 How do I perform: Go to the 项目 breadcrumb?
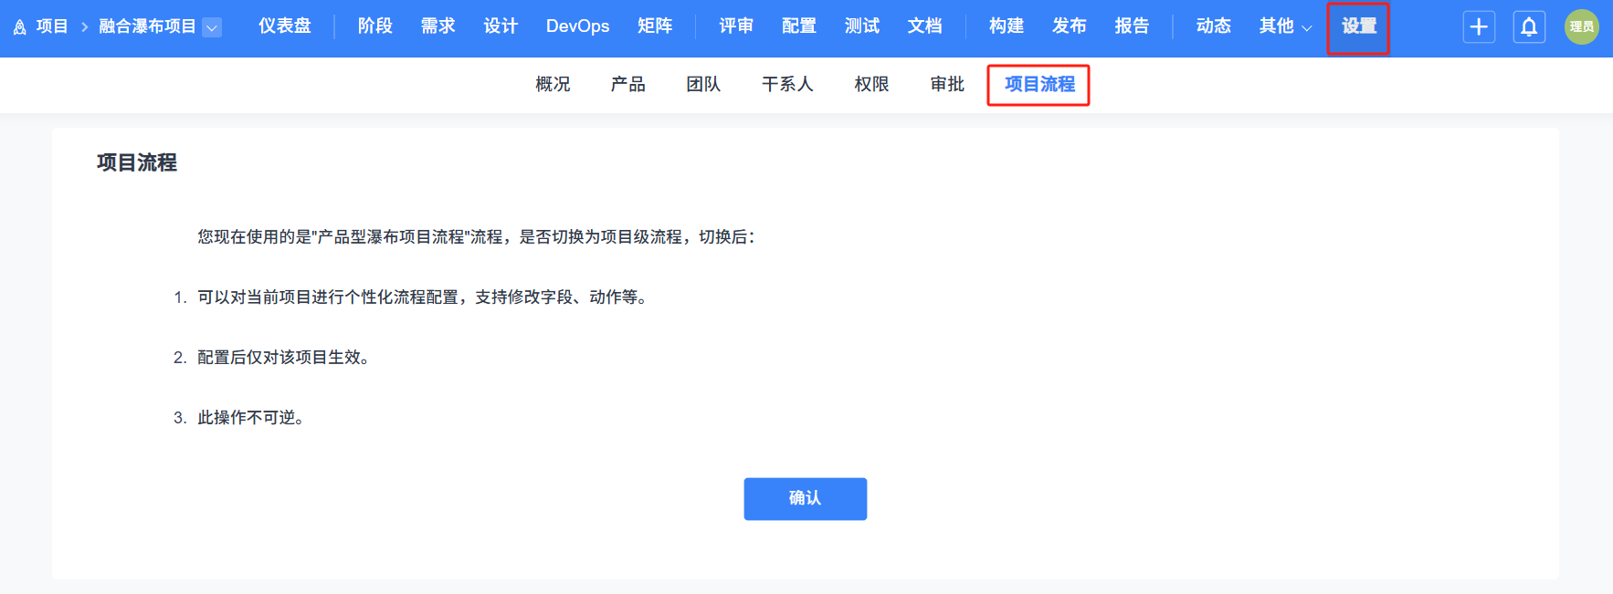[52, 26]
